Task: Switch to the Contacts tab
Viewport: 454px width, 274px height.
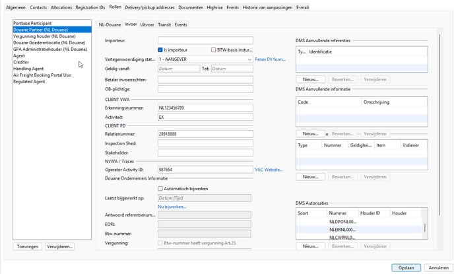Action: (x=38, y=7)
